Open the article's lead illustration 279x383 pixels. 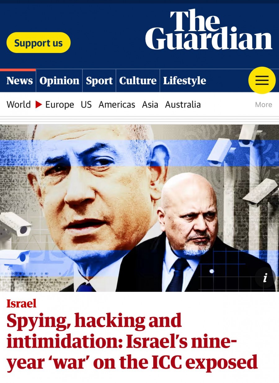pos(139,208)
